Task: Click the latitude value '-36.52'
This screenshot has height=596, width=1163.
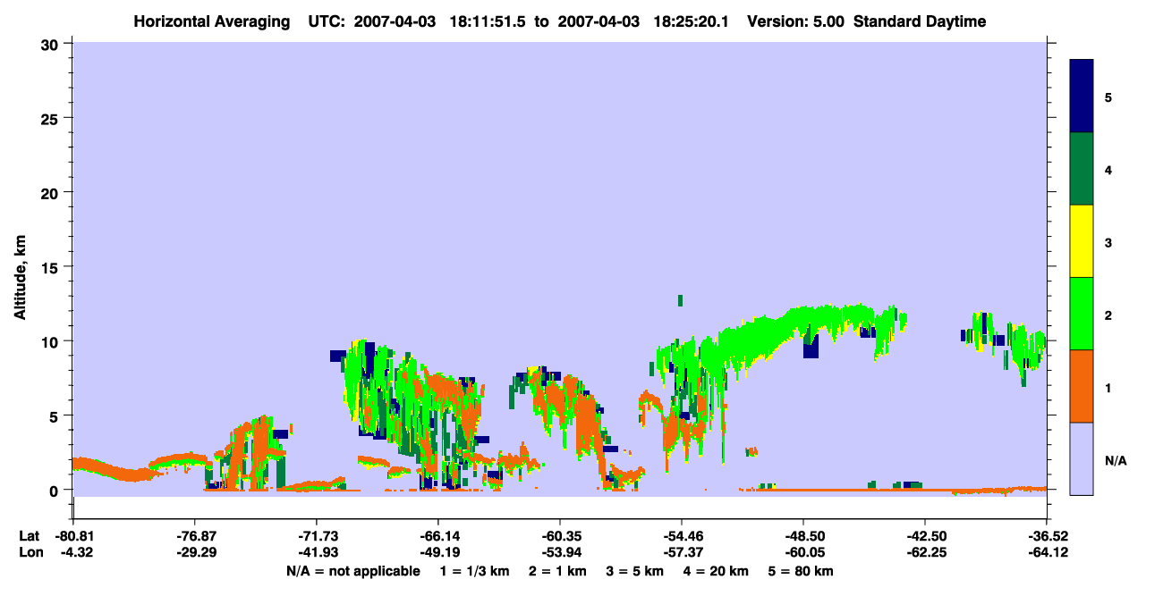Action: [x=1047, y=535]
